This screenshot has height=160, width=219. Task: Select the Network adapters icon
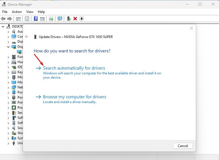[14, 87]
